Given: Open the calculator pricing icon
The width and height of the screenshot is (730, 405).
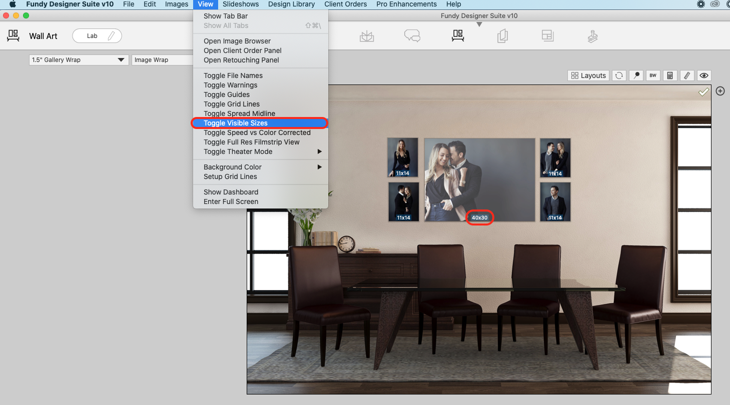Looking at the screenshot, I should [x=670, y=75].
